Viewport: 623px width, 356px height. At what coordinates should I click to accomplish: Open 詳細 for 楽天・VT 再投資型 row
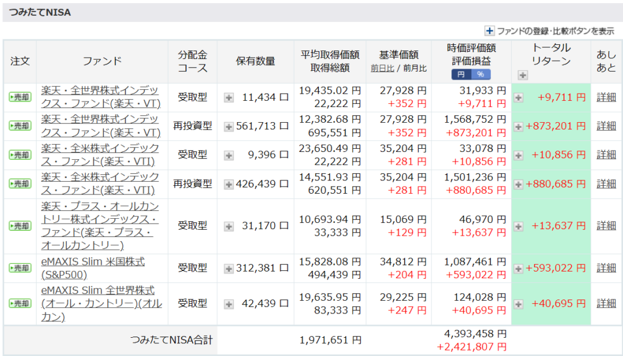click(x=607, y=126)
